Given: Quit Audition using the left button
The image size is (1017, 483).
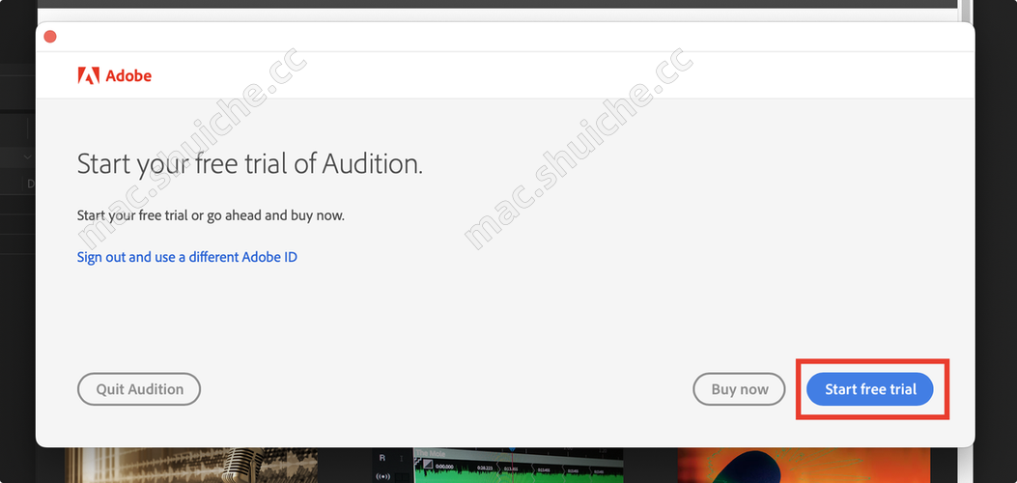Looking at the screenshot, I should (x=139, y=389).
